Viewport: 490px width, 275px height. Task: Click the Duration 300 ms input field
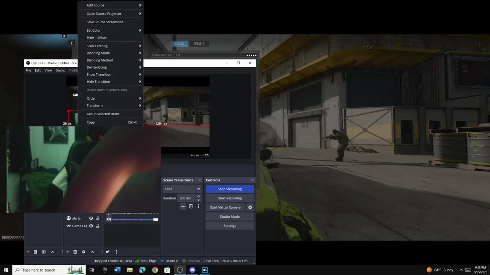click(186, 198)
